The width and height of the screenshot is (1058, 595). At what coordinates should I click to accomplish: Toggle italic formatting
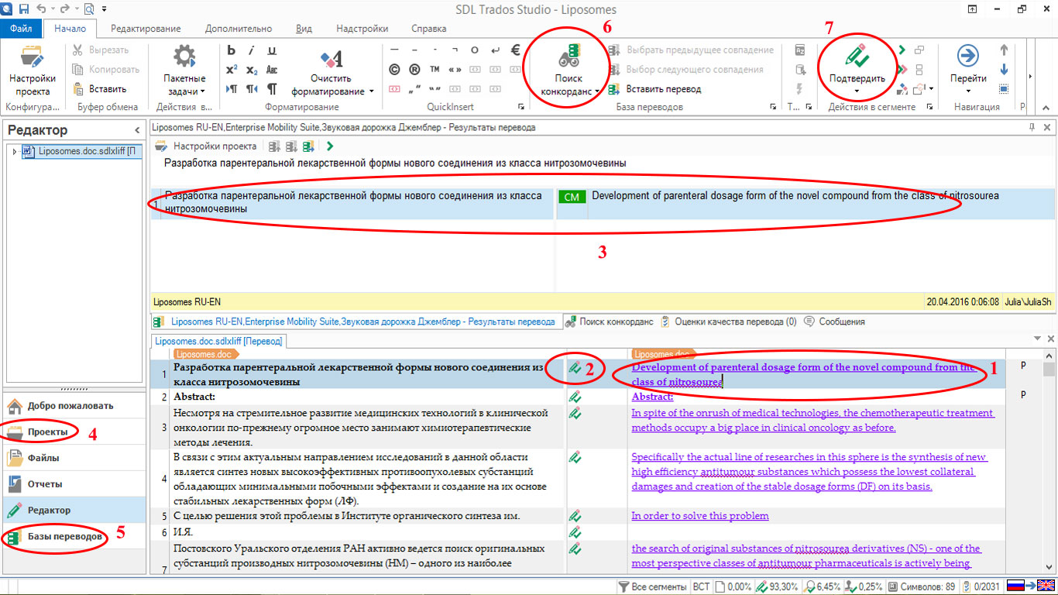(x=252, y=50)
